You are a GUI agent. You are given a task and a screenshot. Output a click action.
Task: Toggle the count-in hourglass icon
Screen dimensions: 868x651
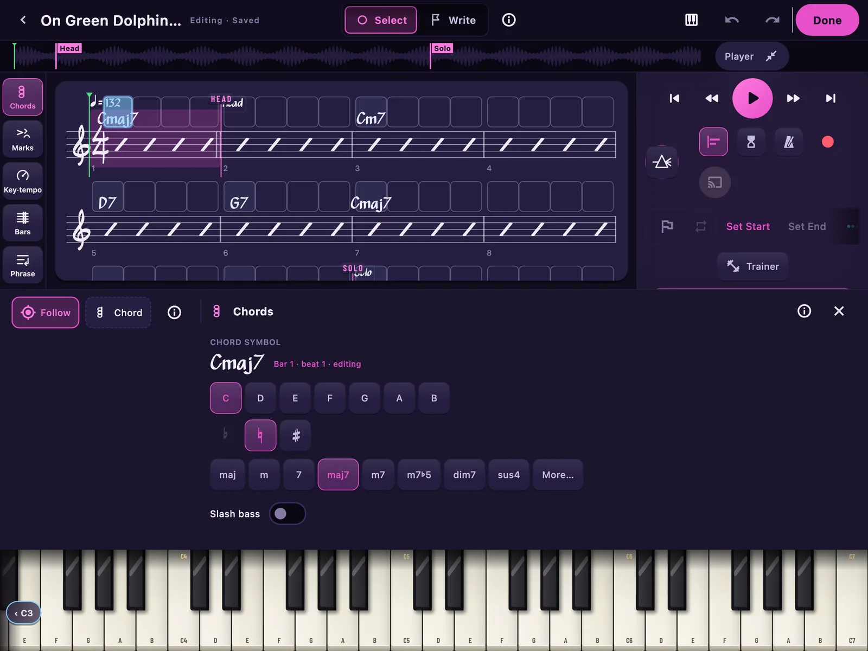751,142
